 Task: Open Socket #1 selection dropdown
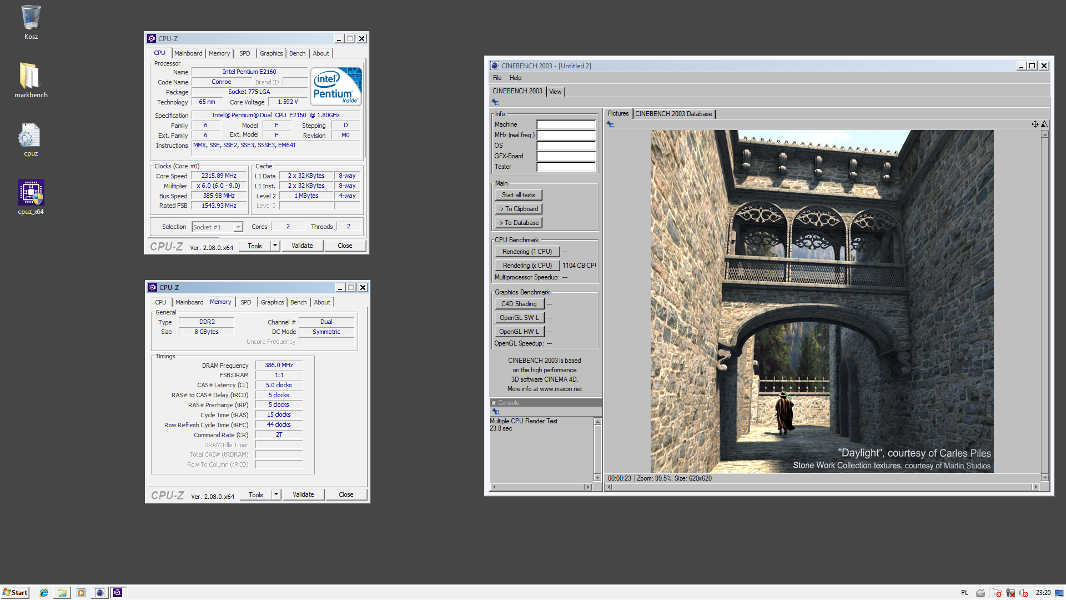(218, 227)
